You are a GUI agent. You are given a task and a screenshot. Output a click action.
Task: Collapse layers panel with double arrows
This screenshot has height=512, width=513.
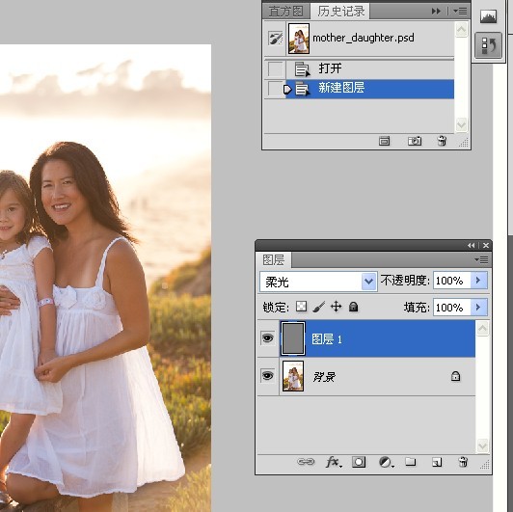471,245
